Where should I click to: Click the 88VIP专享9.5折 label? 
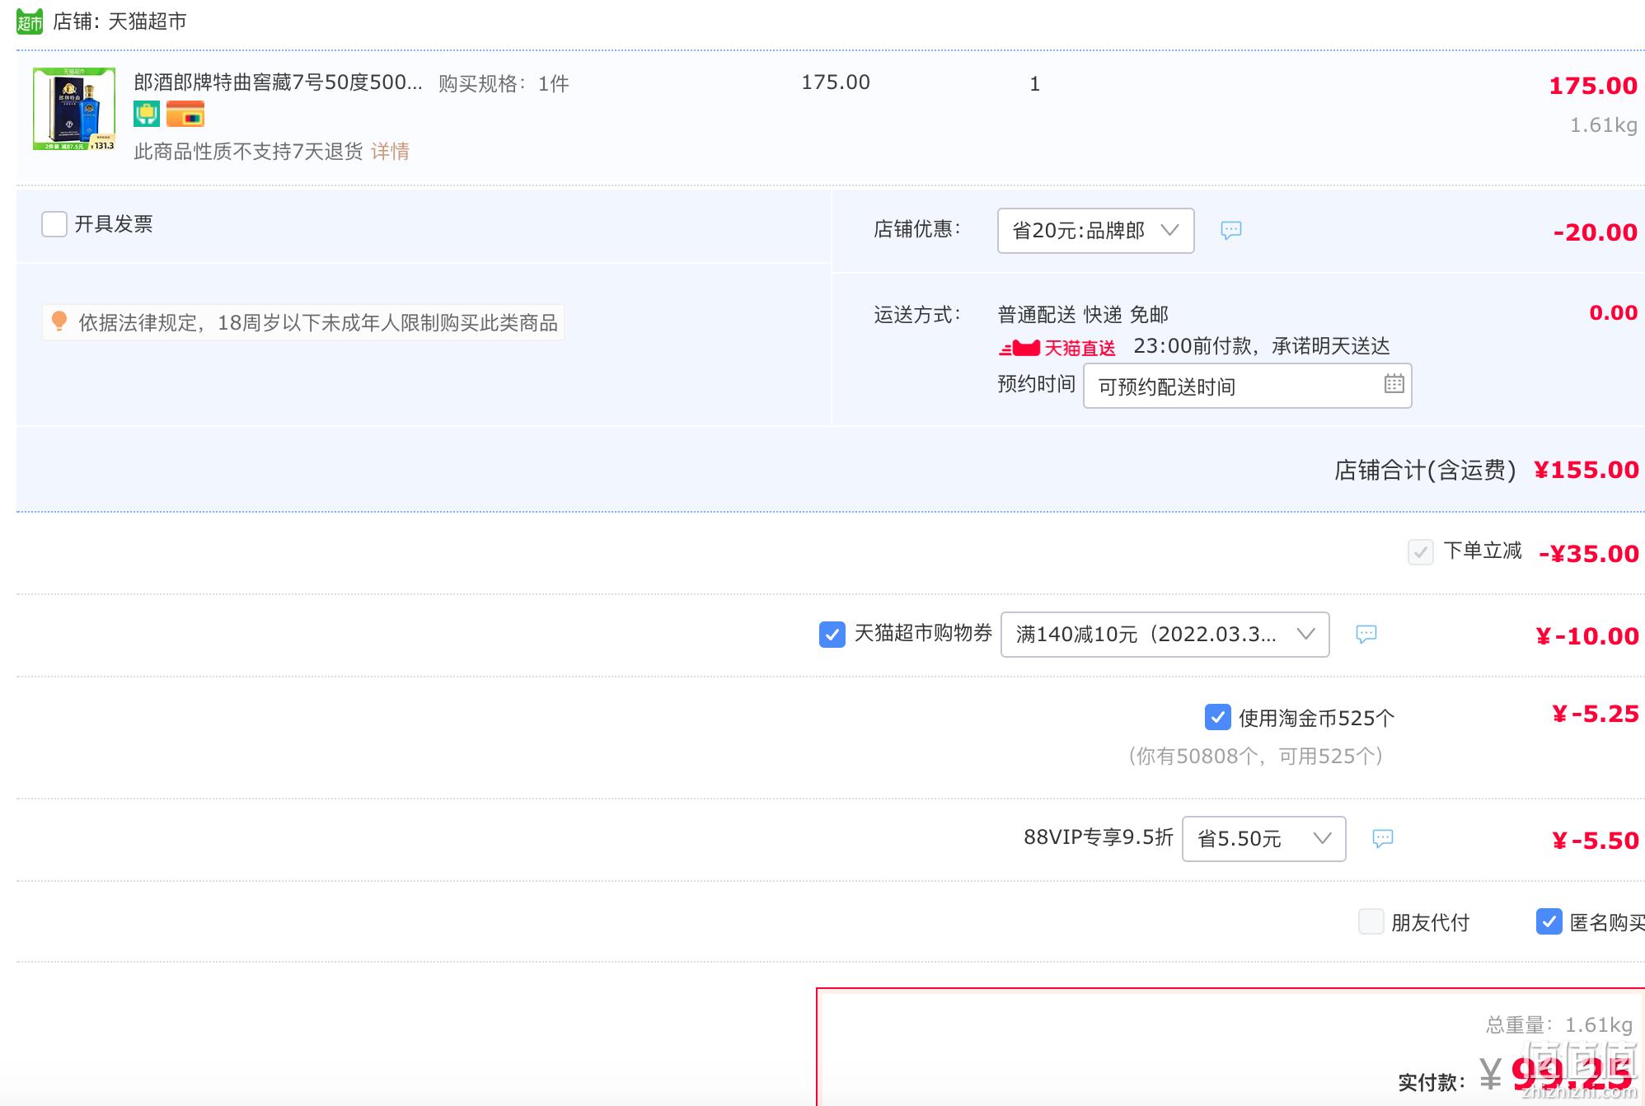coord(1098,837)
